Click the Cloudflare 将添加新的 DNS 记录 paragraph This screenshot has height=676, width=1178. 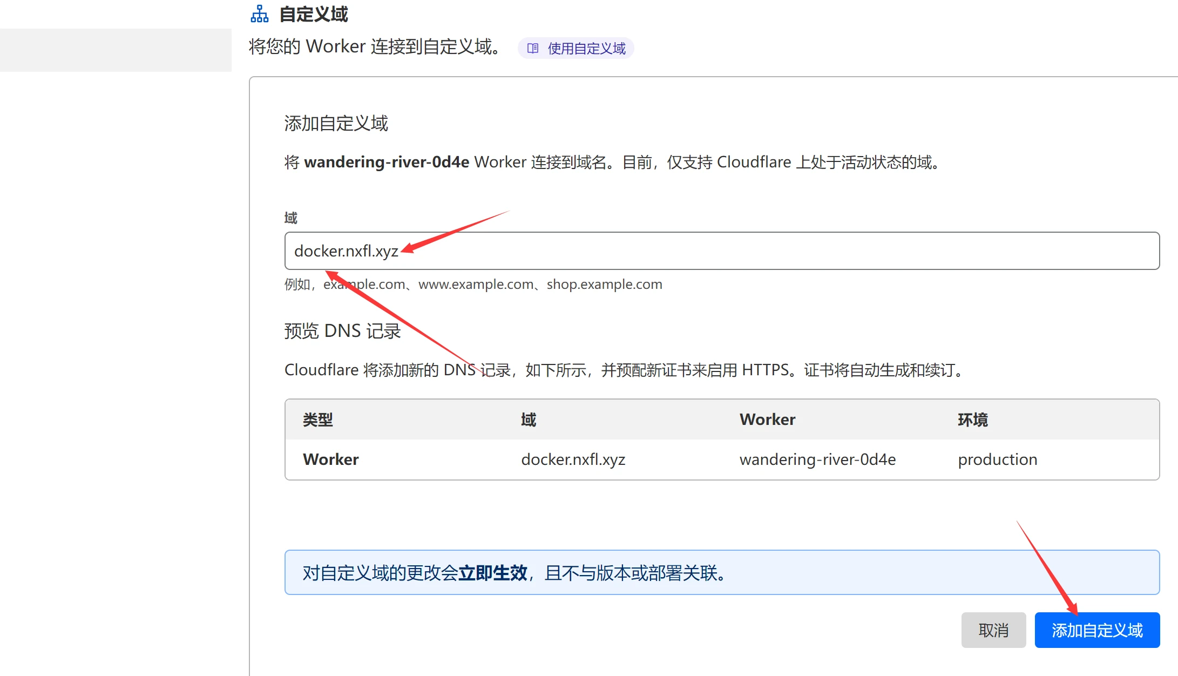[625, 370]
